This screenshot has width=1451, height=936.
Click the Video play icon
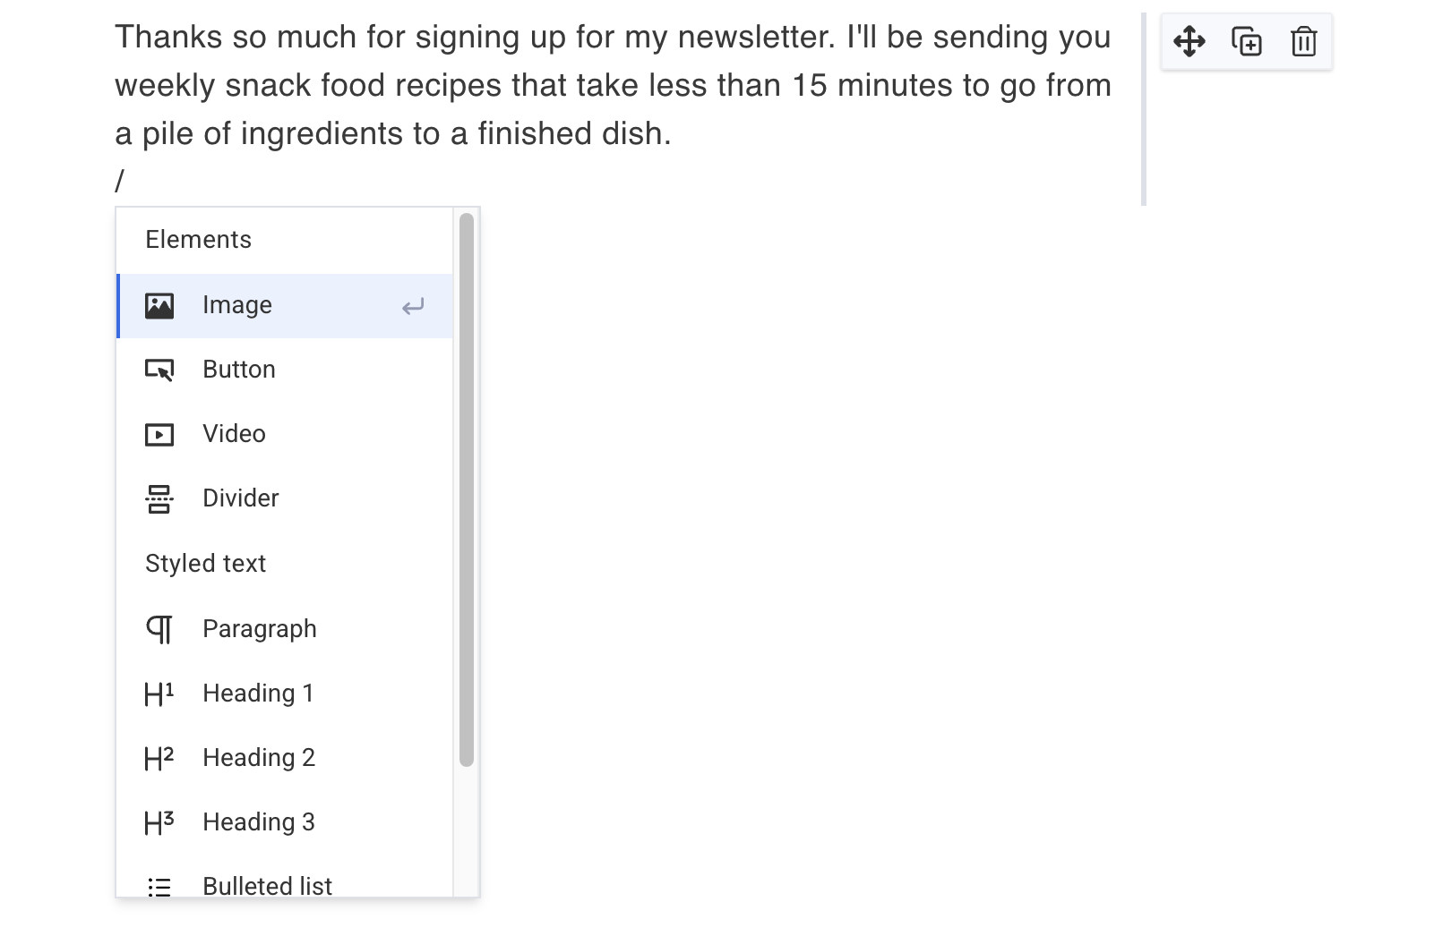point(159,435)
